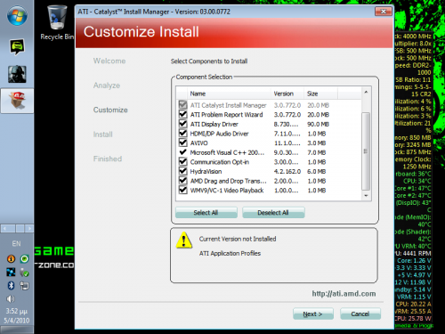Click the Deselect All button
The image size is (445, 334).
(x=273, y=213)
